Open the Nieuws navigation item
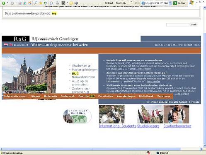This screenshot has width=206, height=155. [36, 96]
